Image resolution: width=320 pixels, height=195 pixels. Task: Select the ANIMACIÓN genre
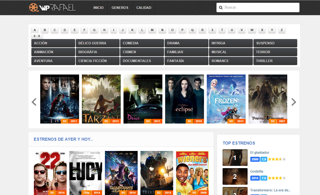[53, 52]
